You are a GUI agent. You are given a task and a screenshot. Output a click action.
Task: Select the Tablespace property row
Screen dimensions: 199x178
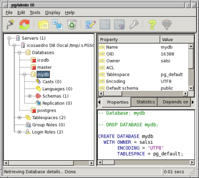coord(144,74)
